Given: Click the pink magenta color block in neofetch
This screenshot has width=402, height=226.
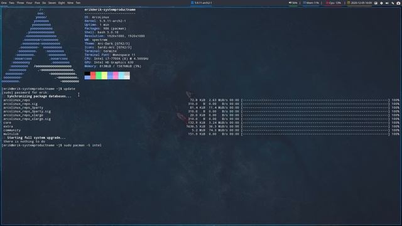Looking at the screenshot, I should [x=116, y=75].
